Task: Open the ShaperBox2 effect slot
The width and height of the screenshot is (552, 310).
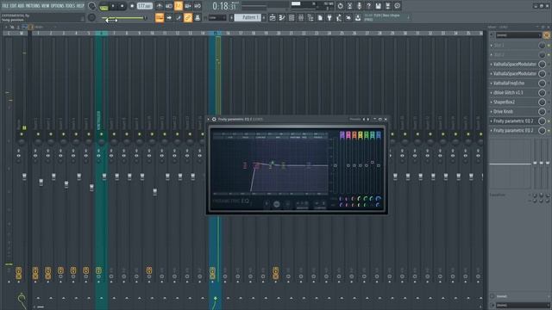Action: [514, 102]
